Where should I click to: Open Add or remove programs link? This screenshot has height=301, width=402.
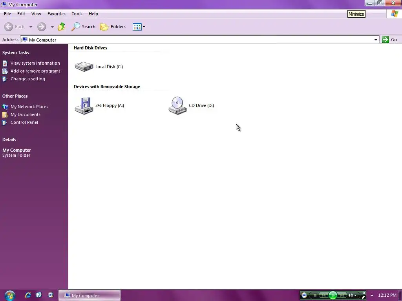coord(35,71)
